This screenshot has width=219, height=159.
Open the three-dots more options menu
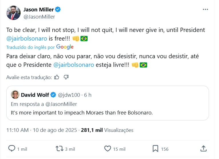(x=205, y=9)
